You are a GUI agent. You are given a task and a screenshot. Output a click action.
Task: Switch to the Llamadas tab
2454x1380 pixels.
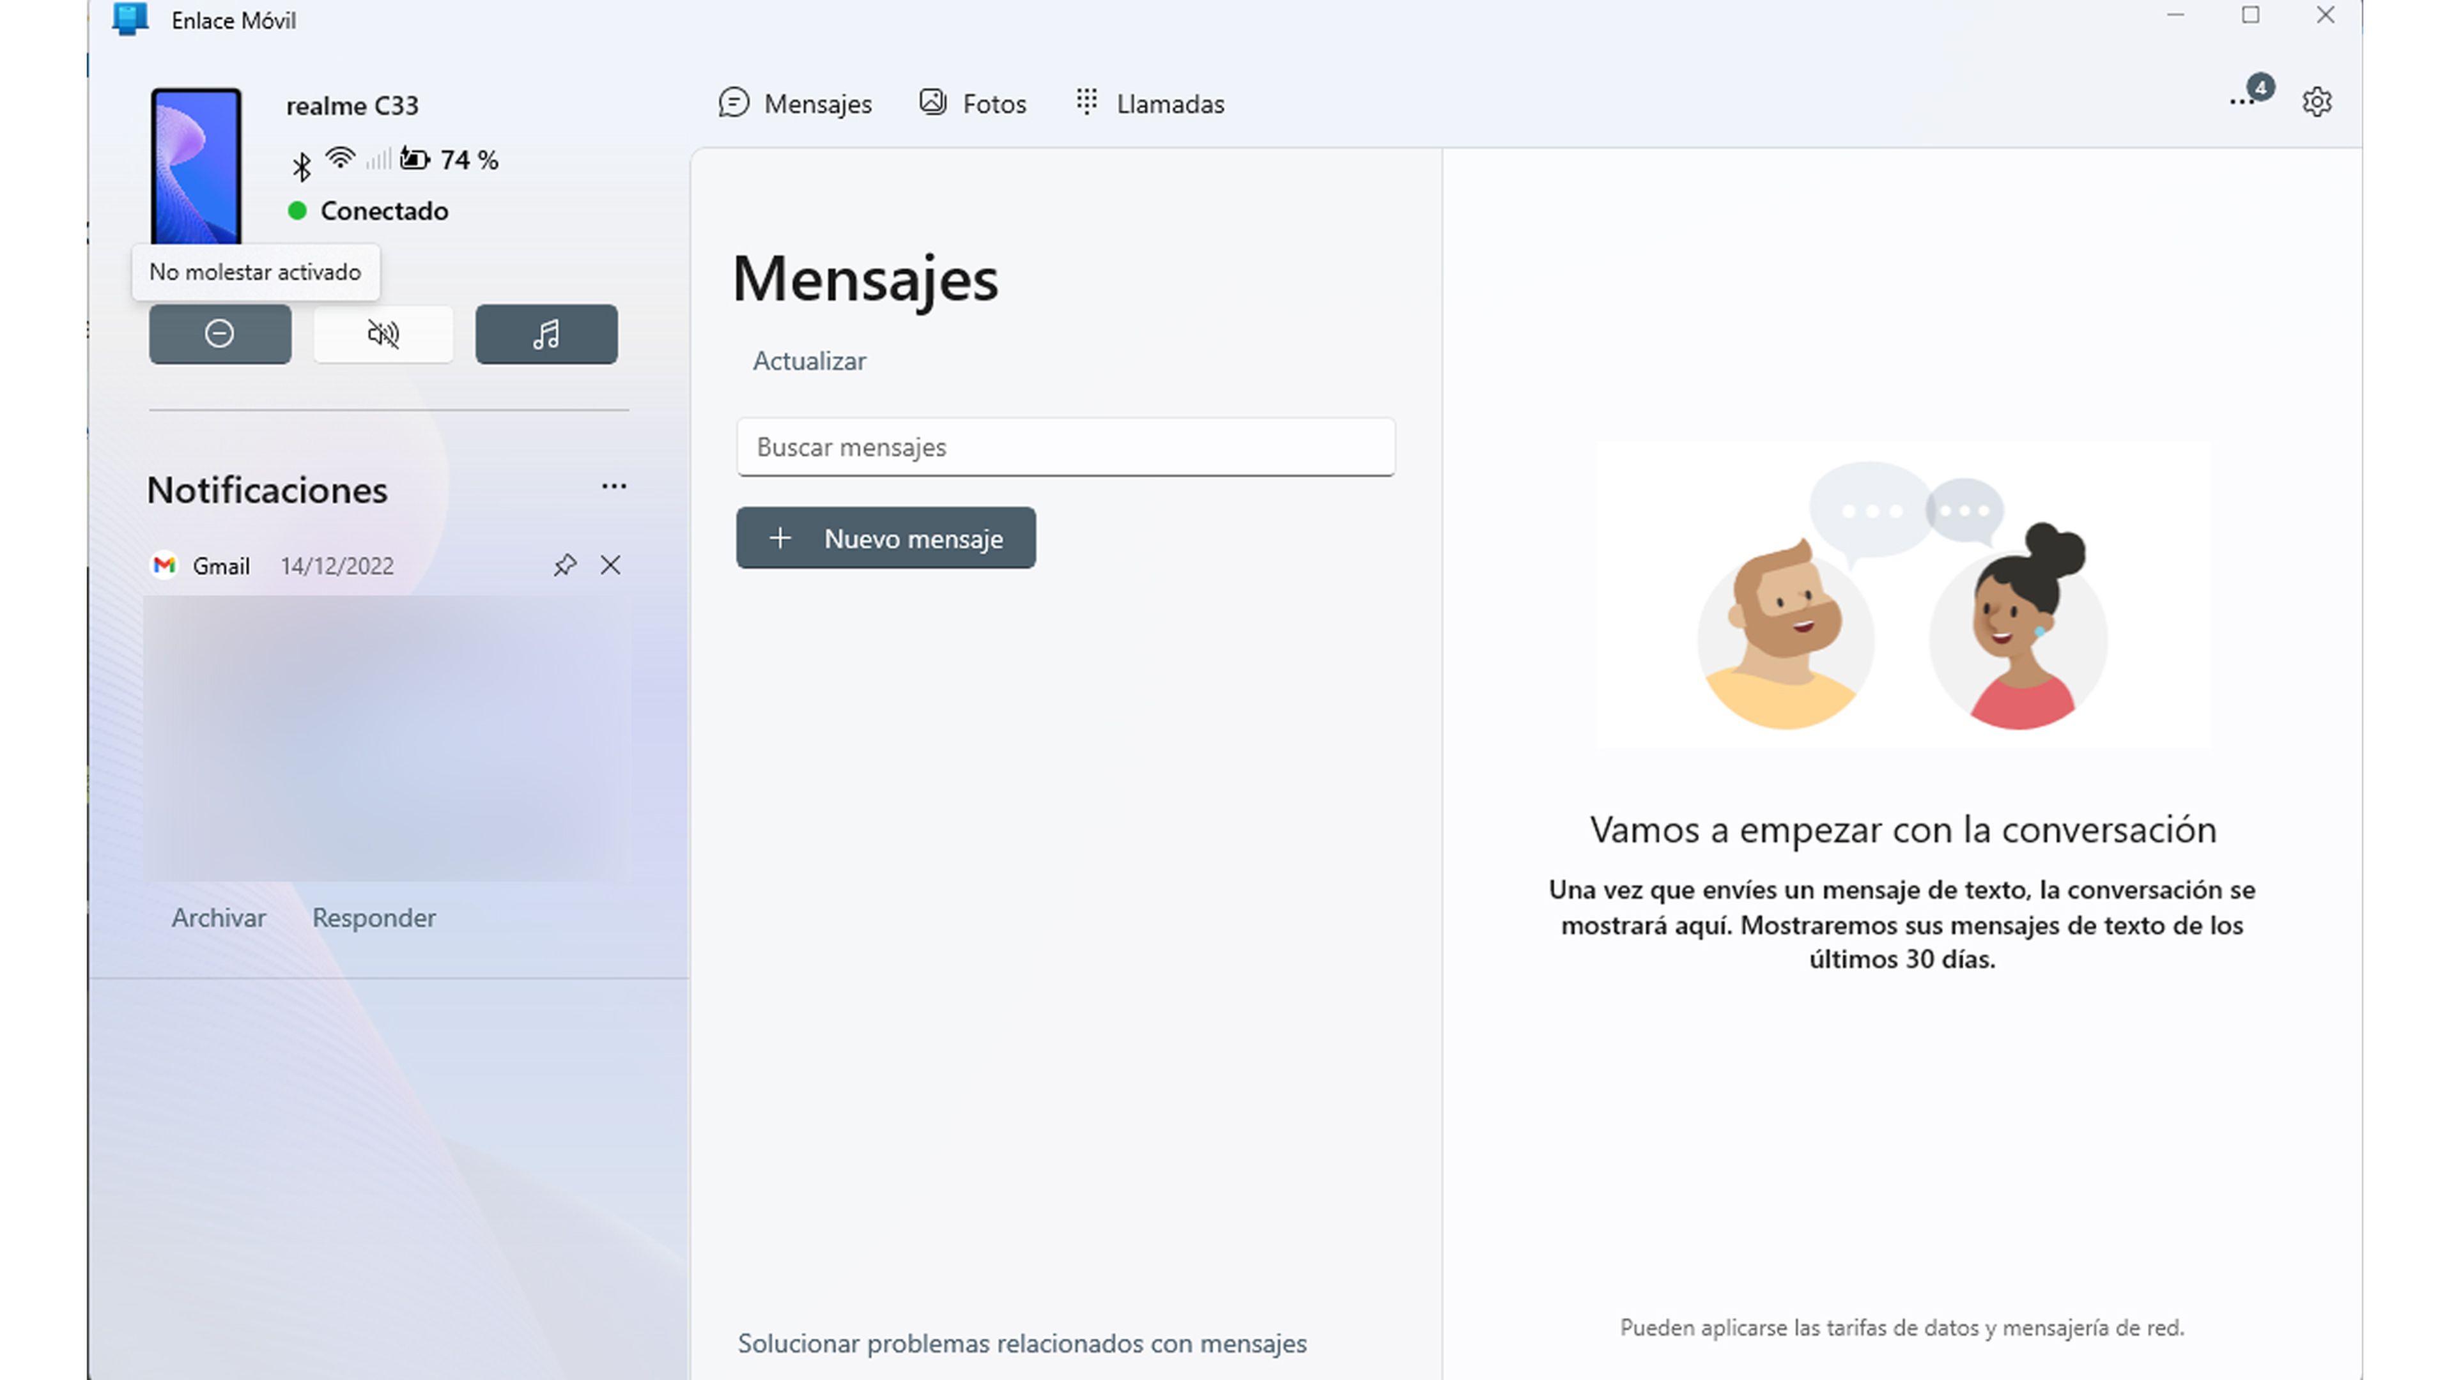[1151, 103]
